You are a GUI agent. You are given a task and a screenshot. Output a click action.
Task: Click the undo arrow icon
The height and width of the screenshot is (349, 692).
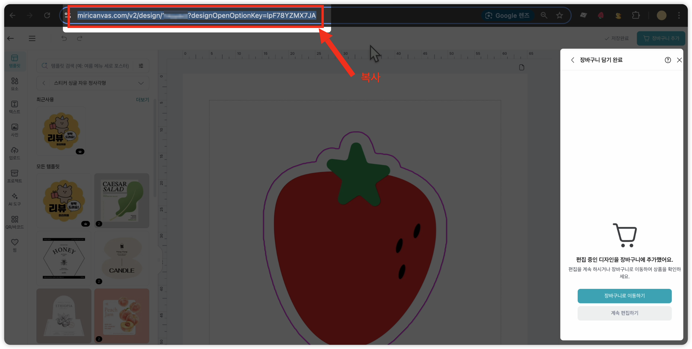click(x=64, y=38)
